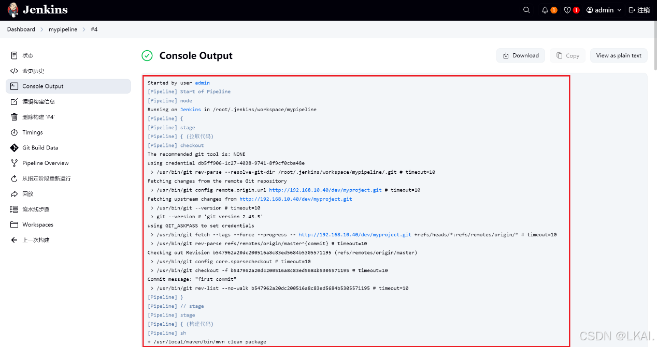
Task: Open the mypipeline breadcrumb
Action: click(x=63, y=29)
